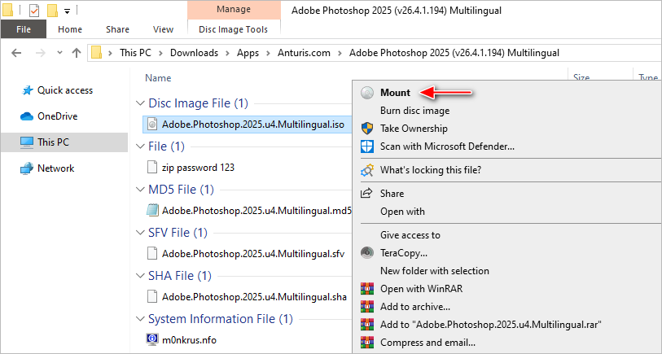Viewport: 662px width, 354px height.
Task: Collapse the SHA File group
Action: [139, 276]
